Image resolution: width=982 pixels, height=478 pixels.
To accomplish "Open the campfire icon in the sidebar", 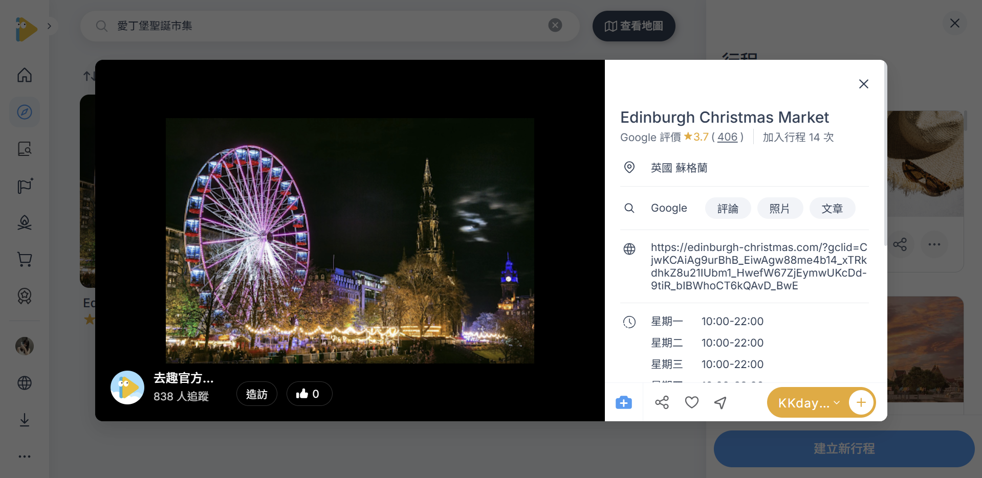I will [x=25, y=222].
